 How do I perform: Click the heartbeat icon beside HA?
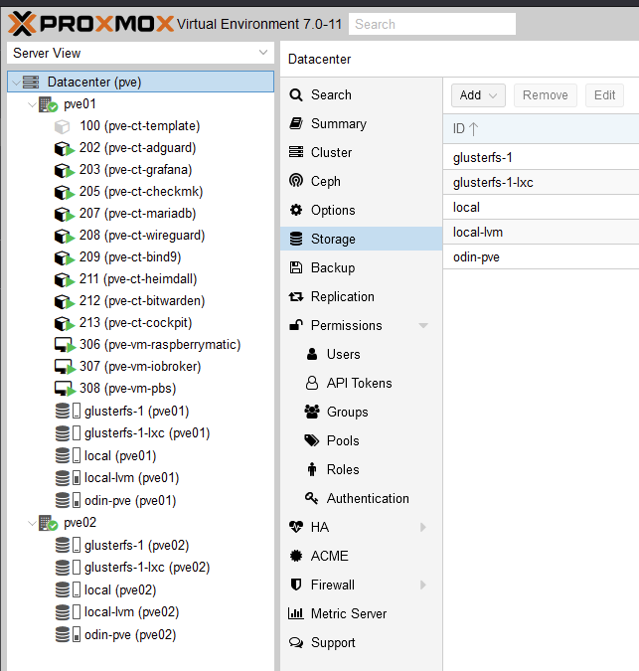coord(296,526)
